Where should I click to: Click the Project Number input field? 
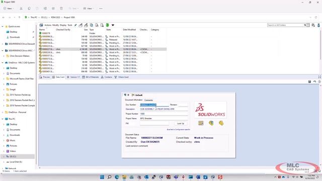click(x=164, y=114)
